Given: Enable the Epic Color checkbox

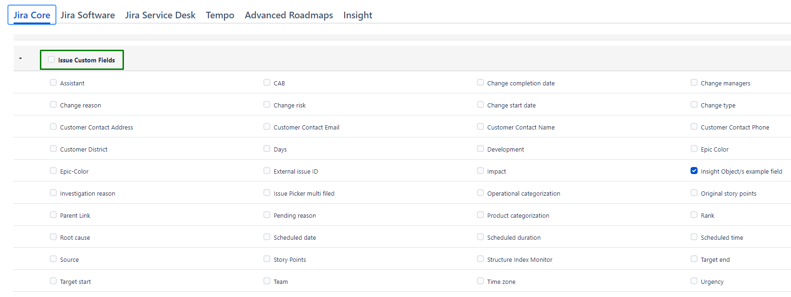Looking at the screenshot, I should point(694,149).
